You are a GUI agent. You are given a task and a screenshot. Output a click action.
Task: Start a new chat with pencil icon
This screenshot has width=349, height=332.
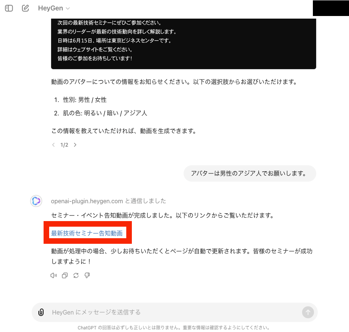point(25,8)
